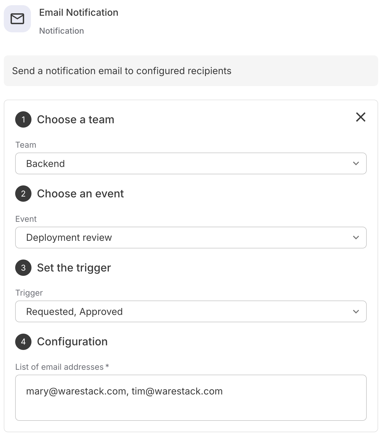The width and height of the screenshot is (383, 436).
Task: Click the notification description banner text
Action: [x=122, y=71]
